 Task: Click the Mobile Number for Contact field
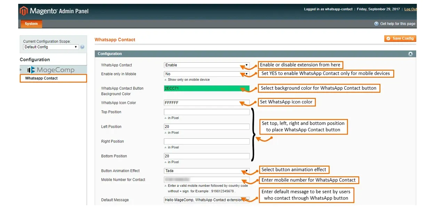click(206, 180)
